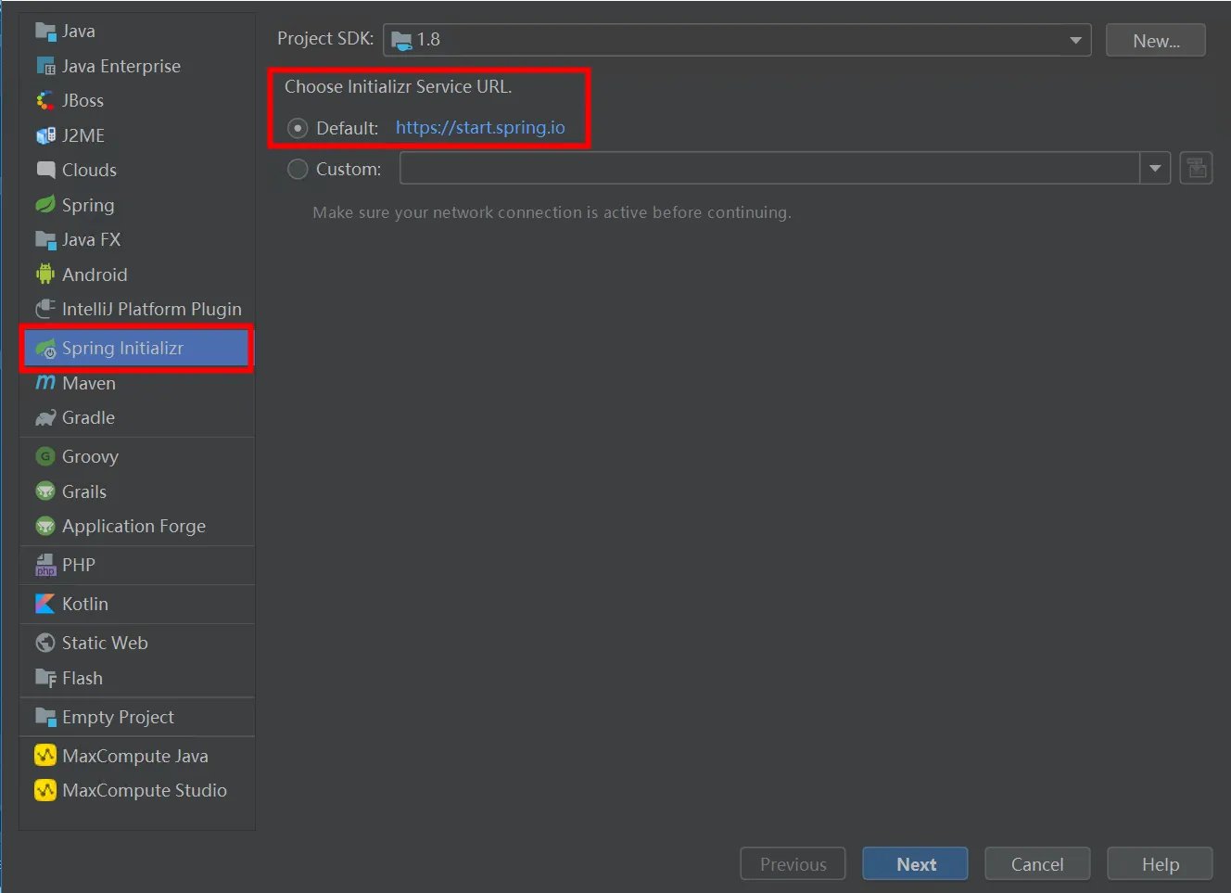Click the Spring leaf icon
Screen dimensions: 1231x893
point(45,205)
